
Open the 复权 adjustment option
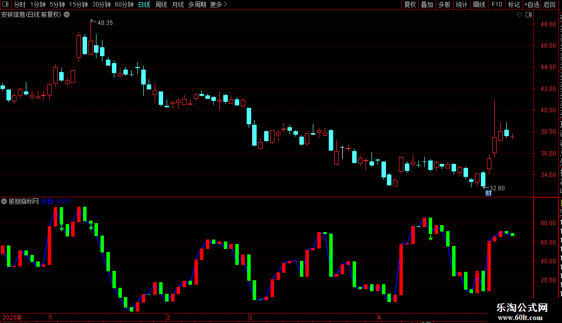(x=410, y=4)
